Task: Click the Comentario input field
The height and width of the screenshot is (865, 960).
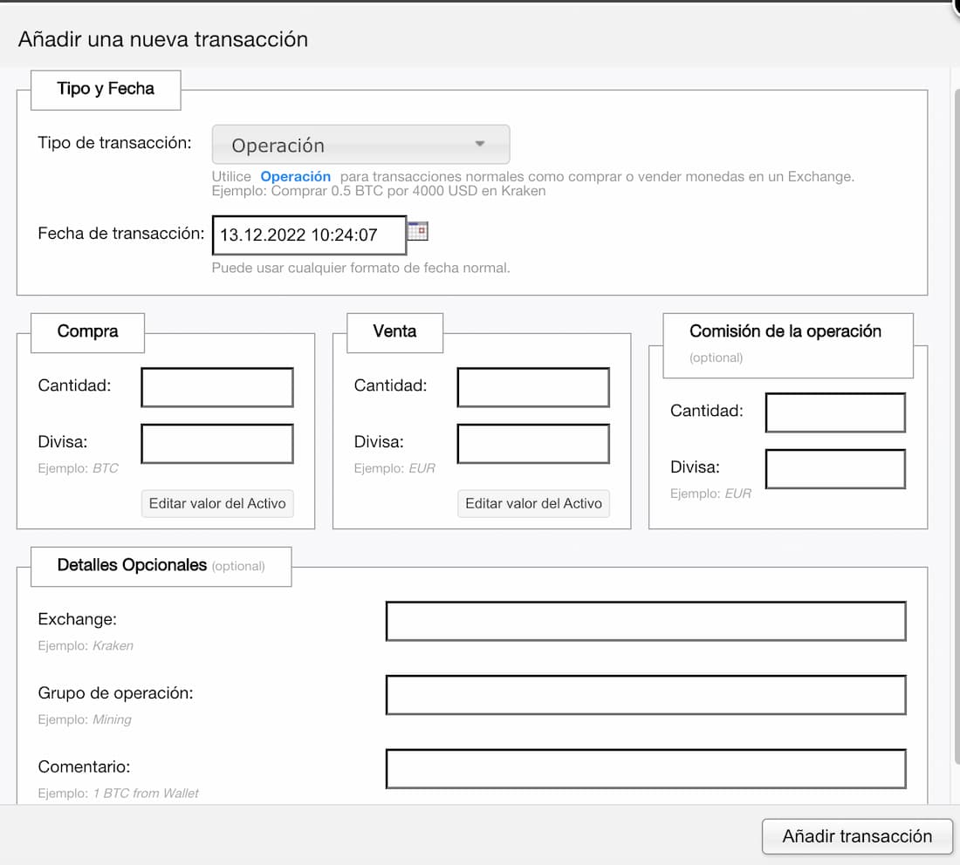Action: (x=646, y=768)
